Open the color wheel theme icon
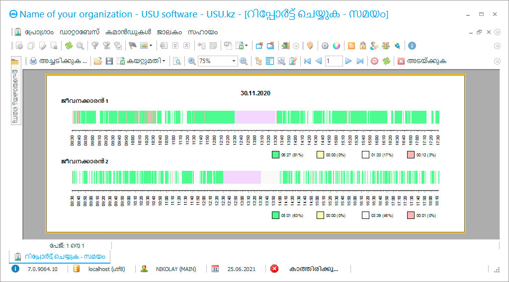This screenshot has width=509, height=282. 337,46
